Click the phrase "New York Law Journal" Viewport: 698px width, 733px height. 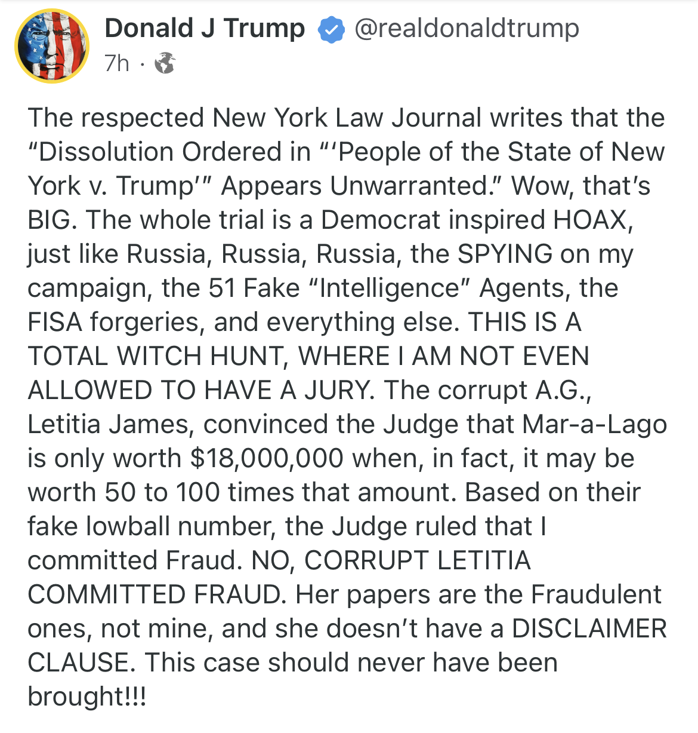(x=347, y=118)
